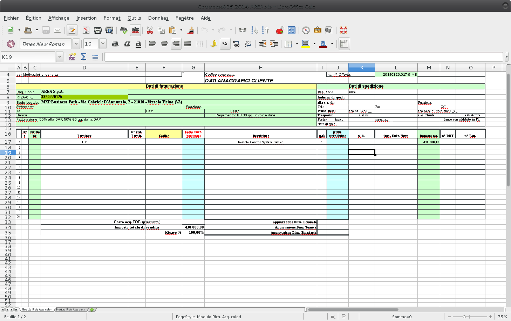
Task: Click the Print icon
Action: (x=98, y=30)
